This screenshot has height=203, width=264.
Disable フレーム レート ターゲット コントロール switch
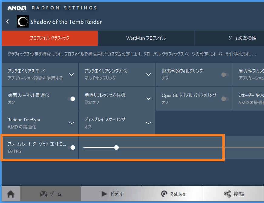click(x=72, y=147)
